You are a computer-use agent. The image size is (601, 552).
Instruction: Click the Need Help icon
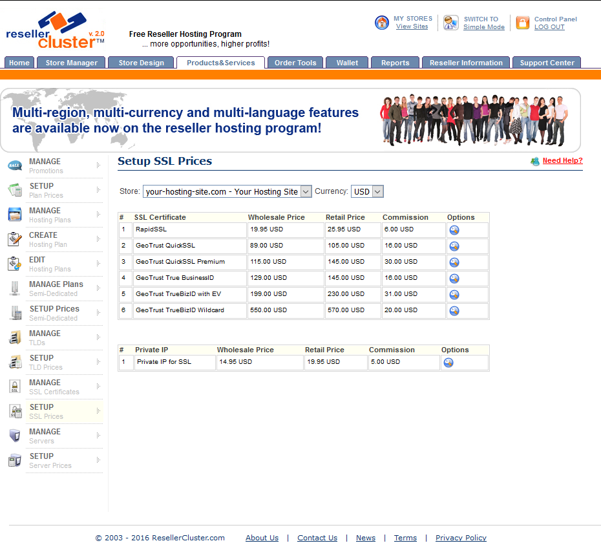click(x=535, y=162)
